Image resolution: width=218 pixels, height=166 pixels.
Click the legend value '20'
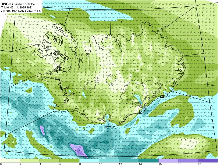pyautogui.click(x=200, y=164)
